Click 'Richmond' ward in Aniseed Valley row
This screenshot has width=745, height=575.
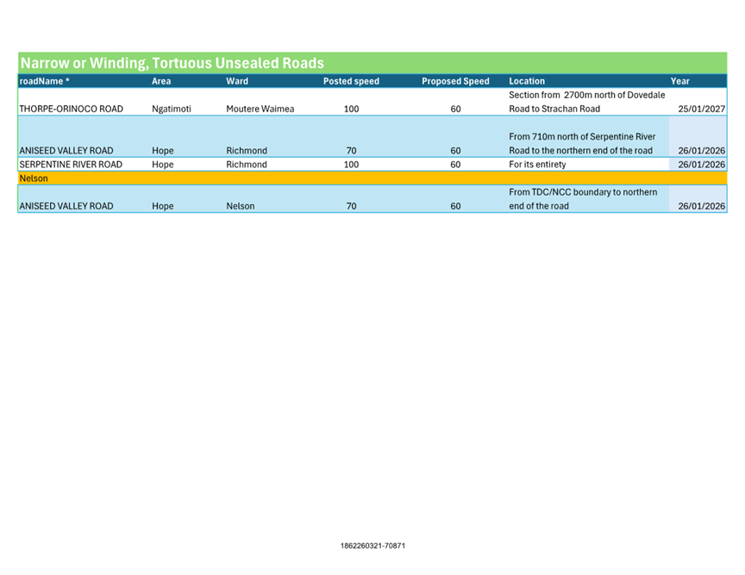point(246,151)
